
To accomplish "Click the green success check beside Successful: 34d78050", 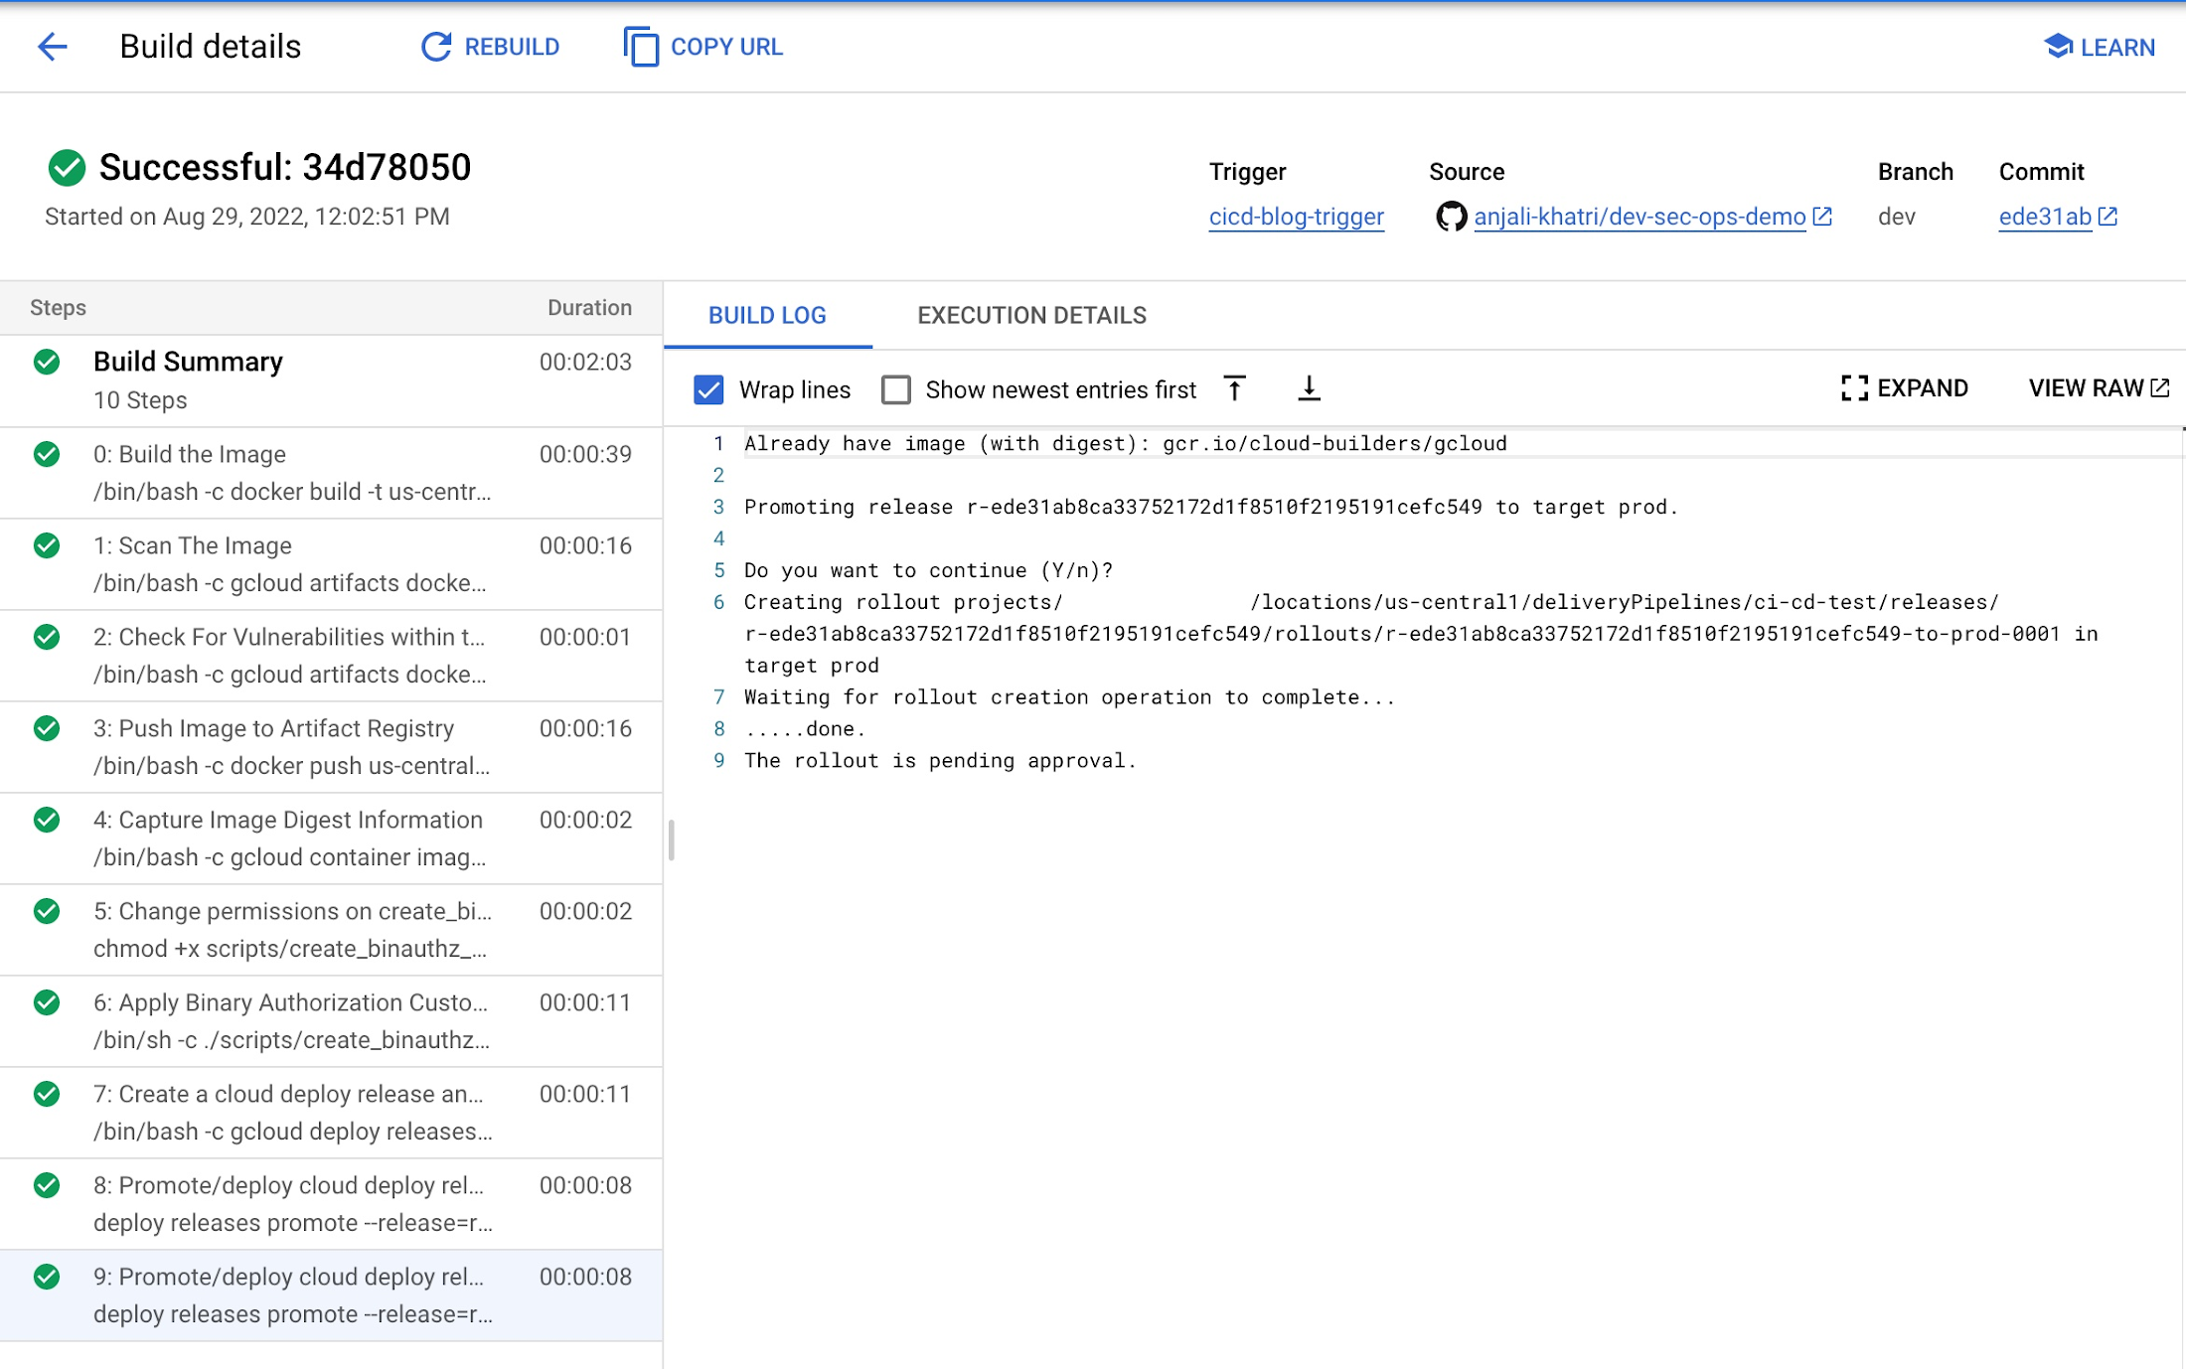I will (67, 168).
